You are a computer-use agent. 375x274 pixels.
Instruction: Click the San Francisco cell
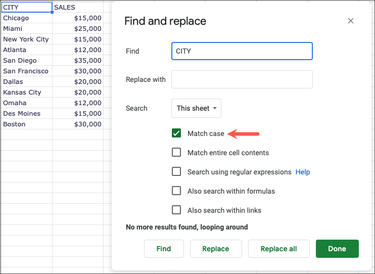[x=26, y=71]
